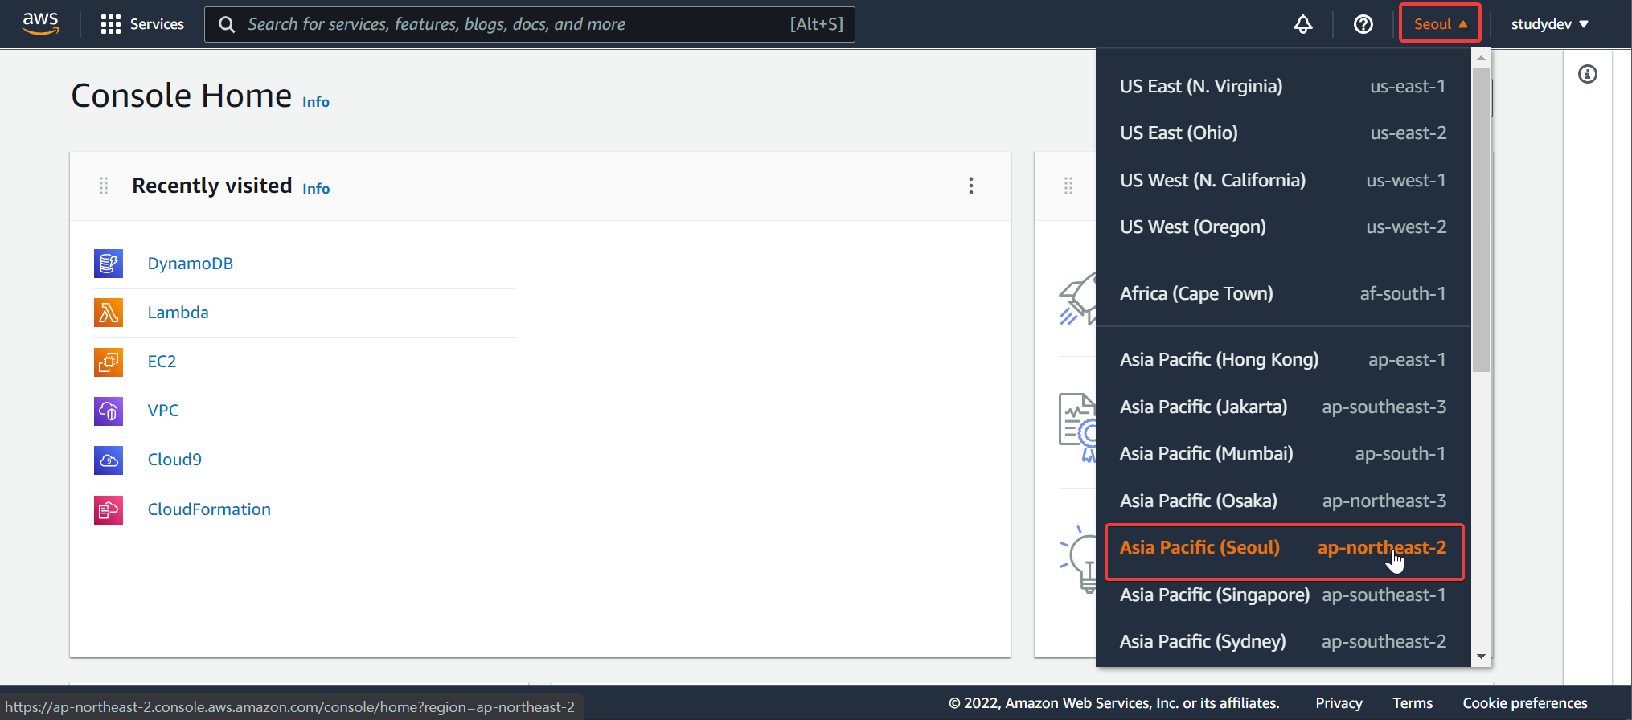The image size is (1632, 720).
Task: Focus the services search field
Action: click(x=530, y=24)
